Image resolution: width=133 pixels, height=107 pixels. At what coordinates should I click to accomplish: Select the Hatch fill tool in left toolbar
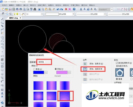(x=2, y=59)
